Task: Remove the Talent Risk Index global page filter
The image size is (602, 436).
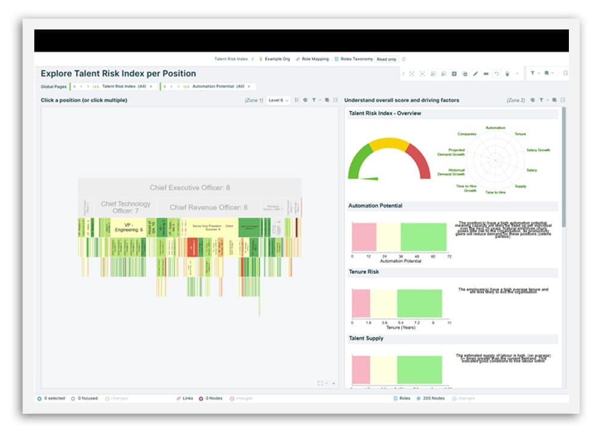Action: click(151, 87)
